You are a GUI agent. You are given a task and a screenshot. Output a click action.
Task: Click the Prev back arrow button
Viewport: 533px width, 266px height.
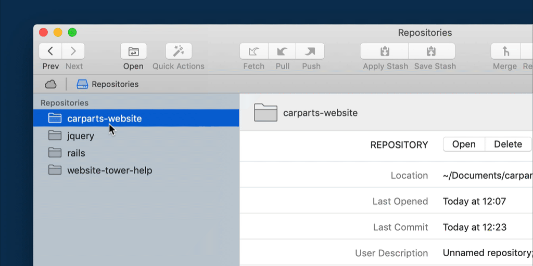tap(50, 51)
